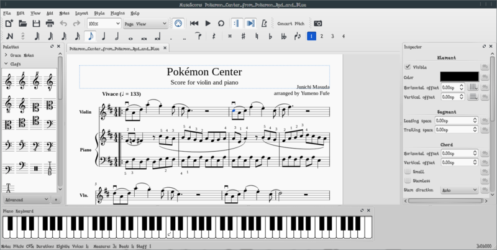Viewport: 497px width, 250px height.
Task: Apply double sharp accidental
Action: pos(230,36)
